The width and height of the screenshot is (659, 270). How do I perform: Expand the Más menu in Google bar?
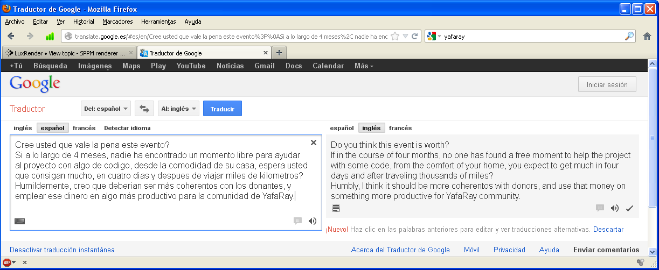point(364,66)
